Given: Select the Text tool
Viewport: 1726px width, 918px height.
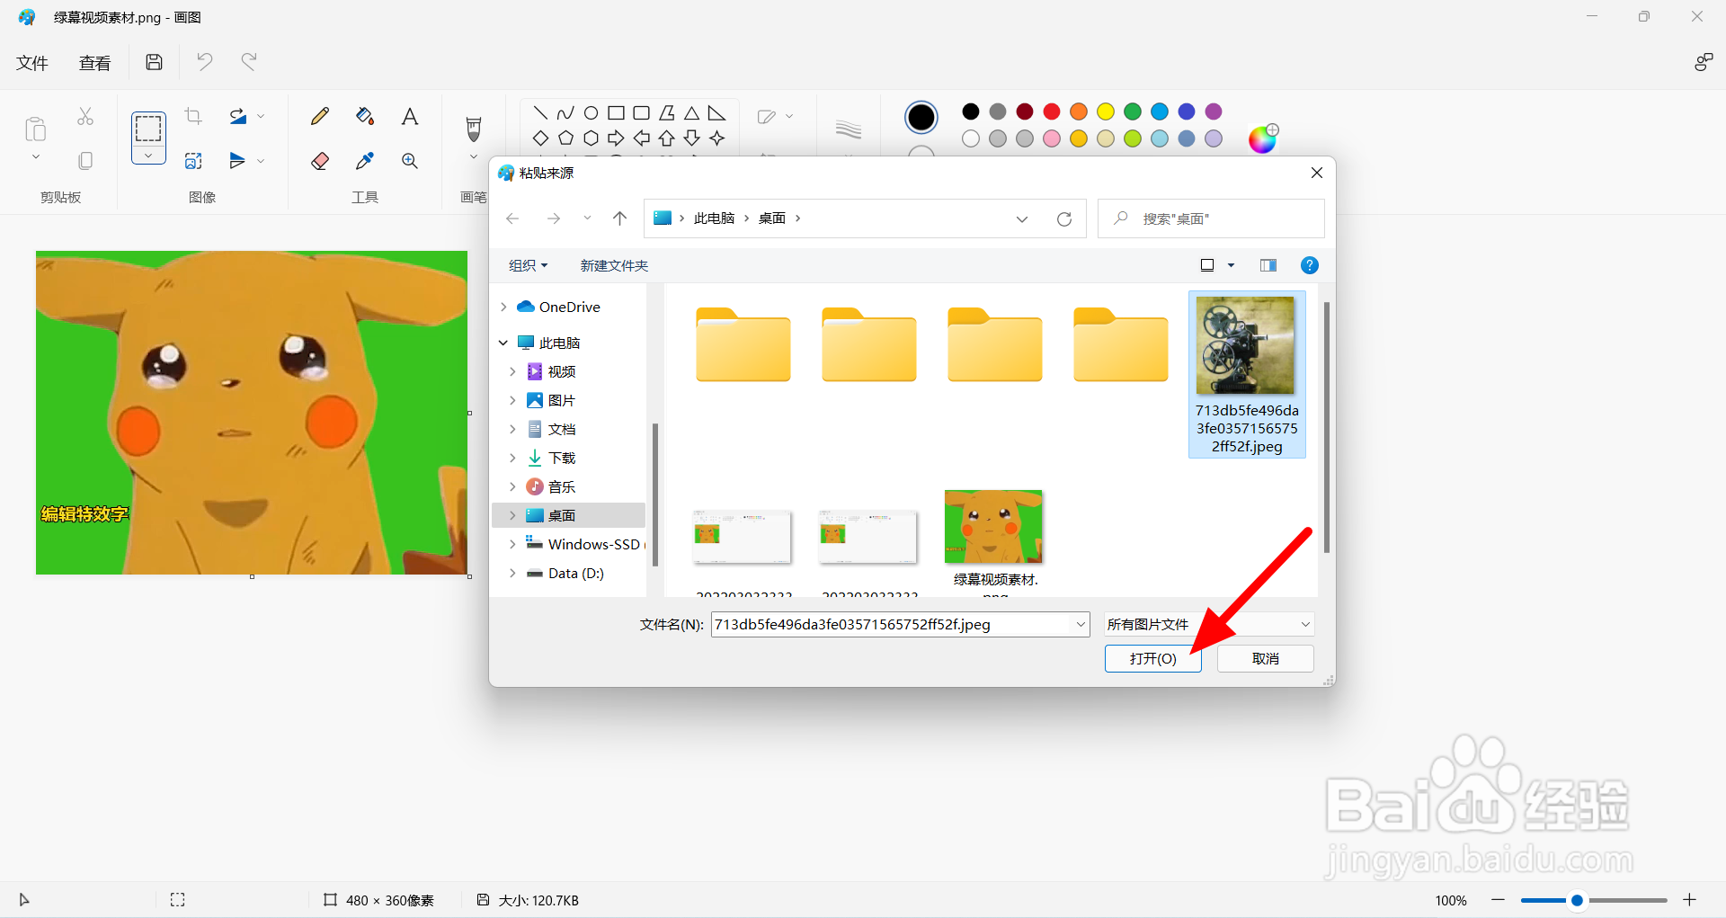Looking at the screenshot, I should (410, 116).
